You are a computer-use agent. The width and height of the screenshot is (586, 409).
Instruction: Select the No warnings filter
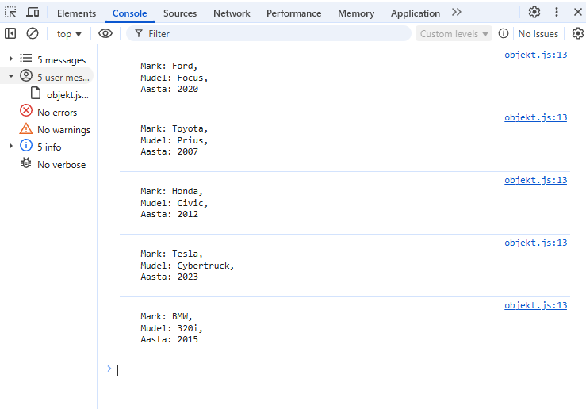[x=63, y=129]
